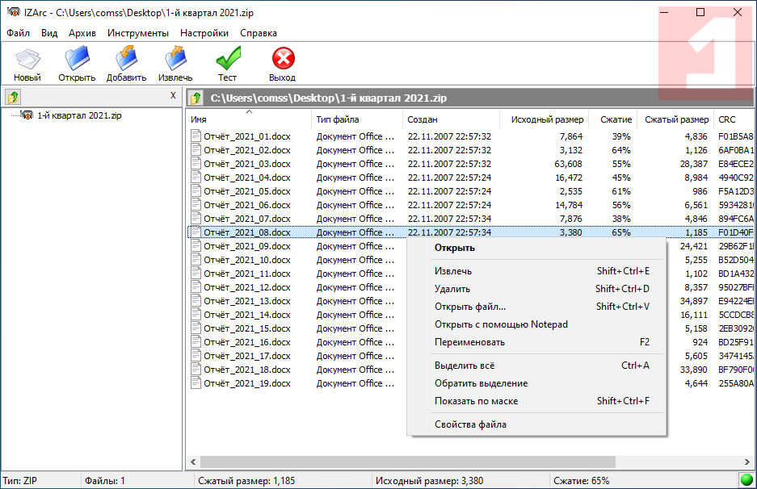
Task: Open the Архив menu
Action: click(x=82, y=33)
